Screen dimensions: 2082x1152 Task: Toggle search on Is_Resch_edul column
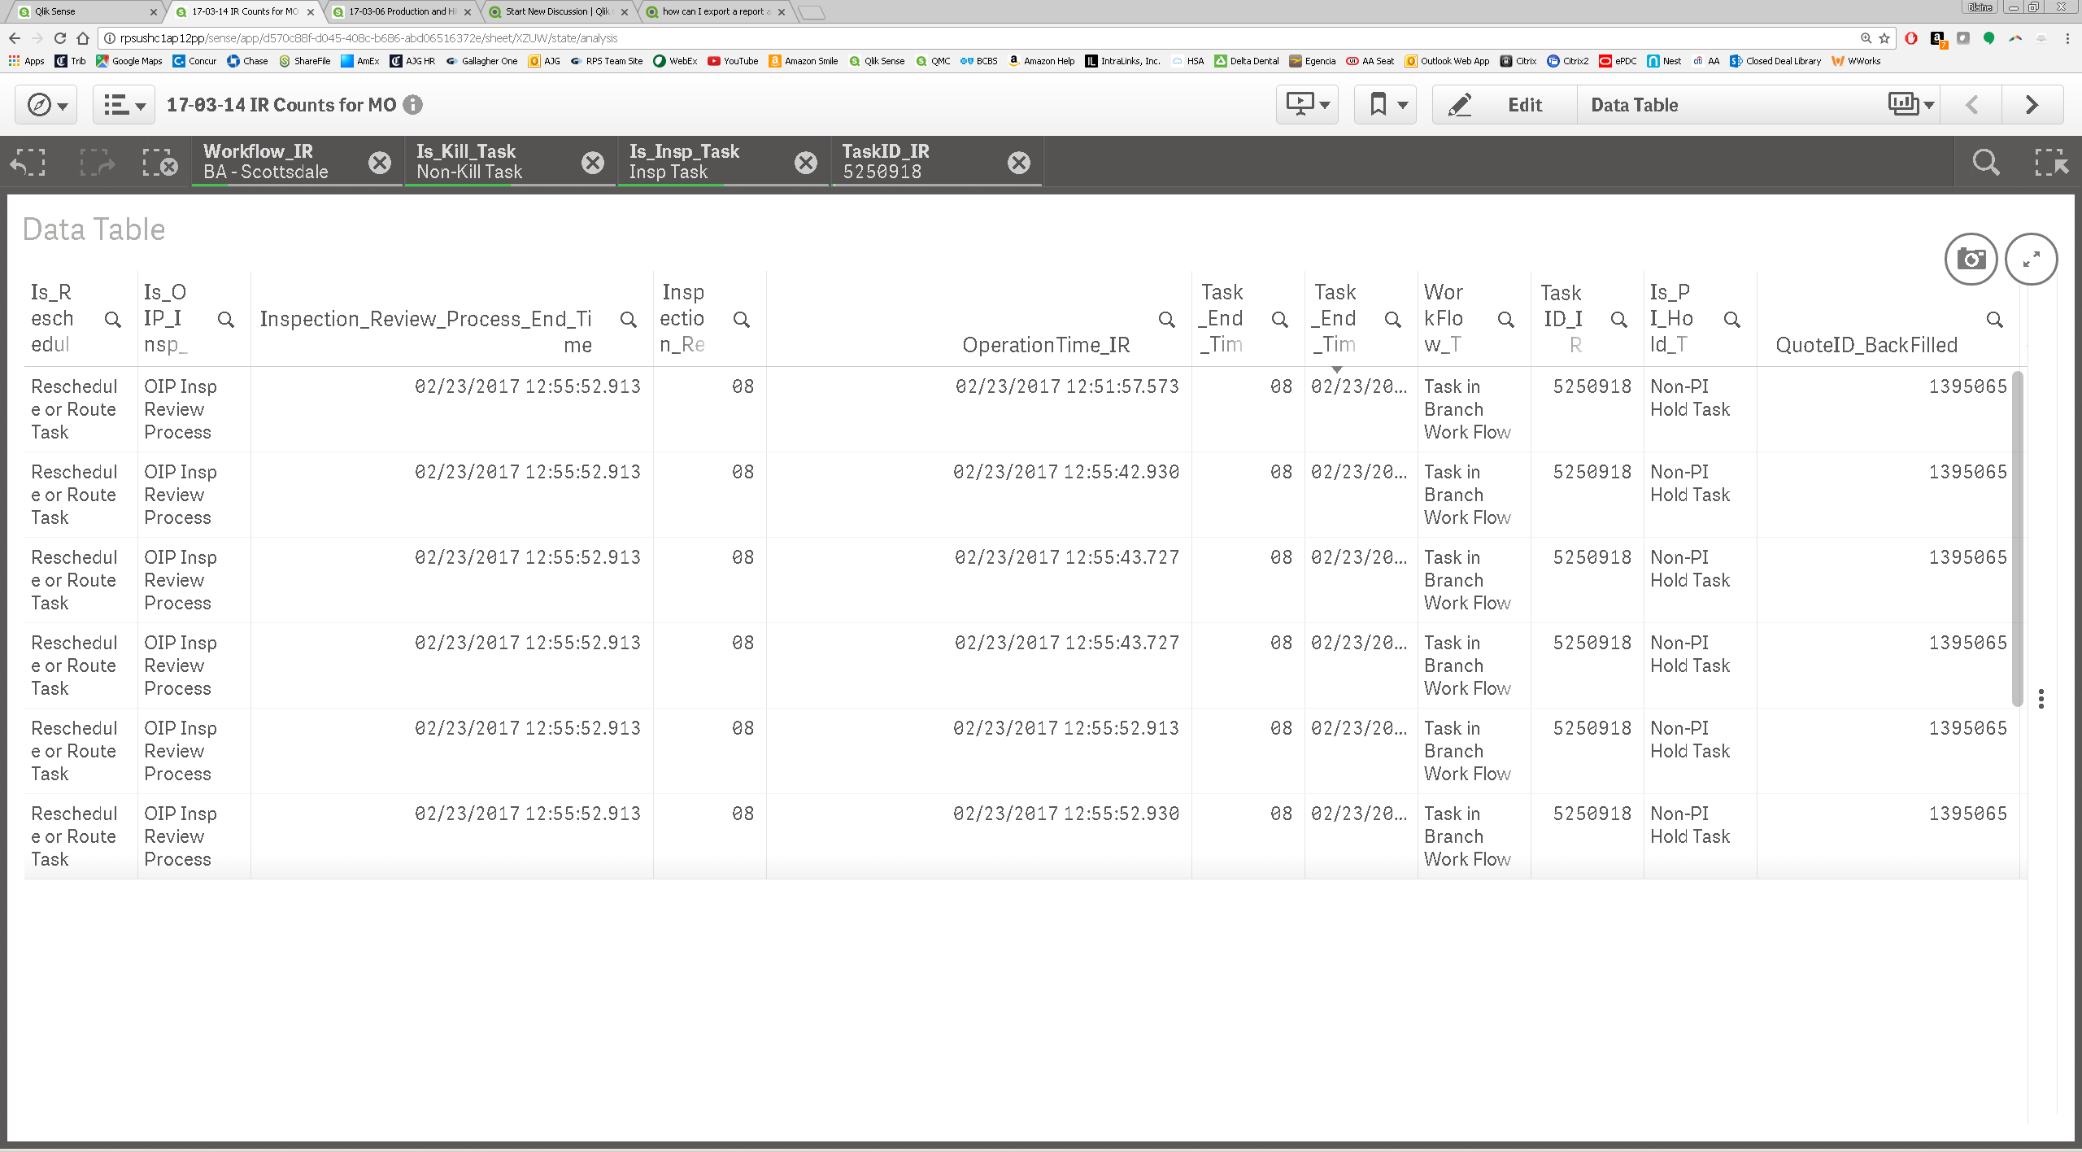tap(112, 318)
